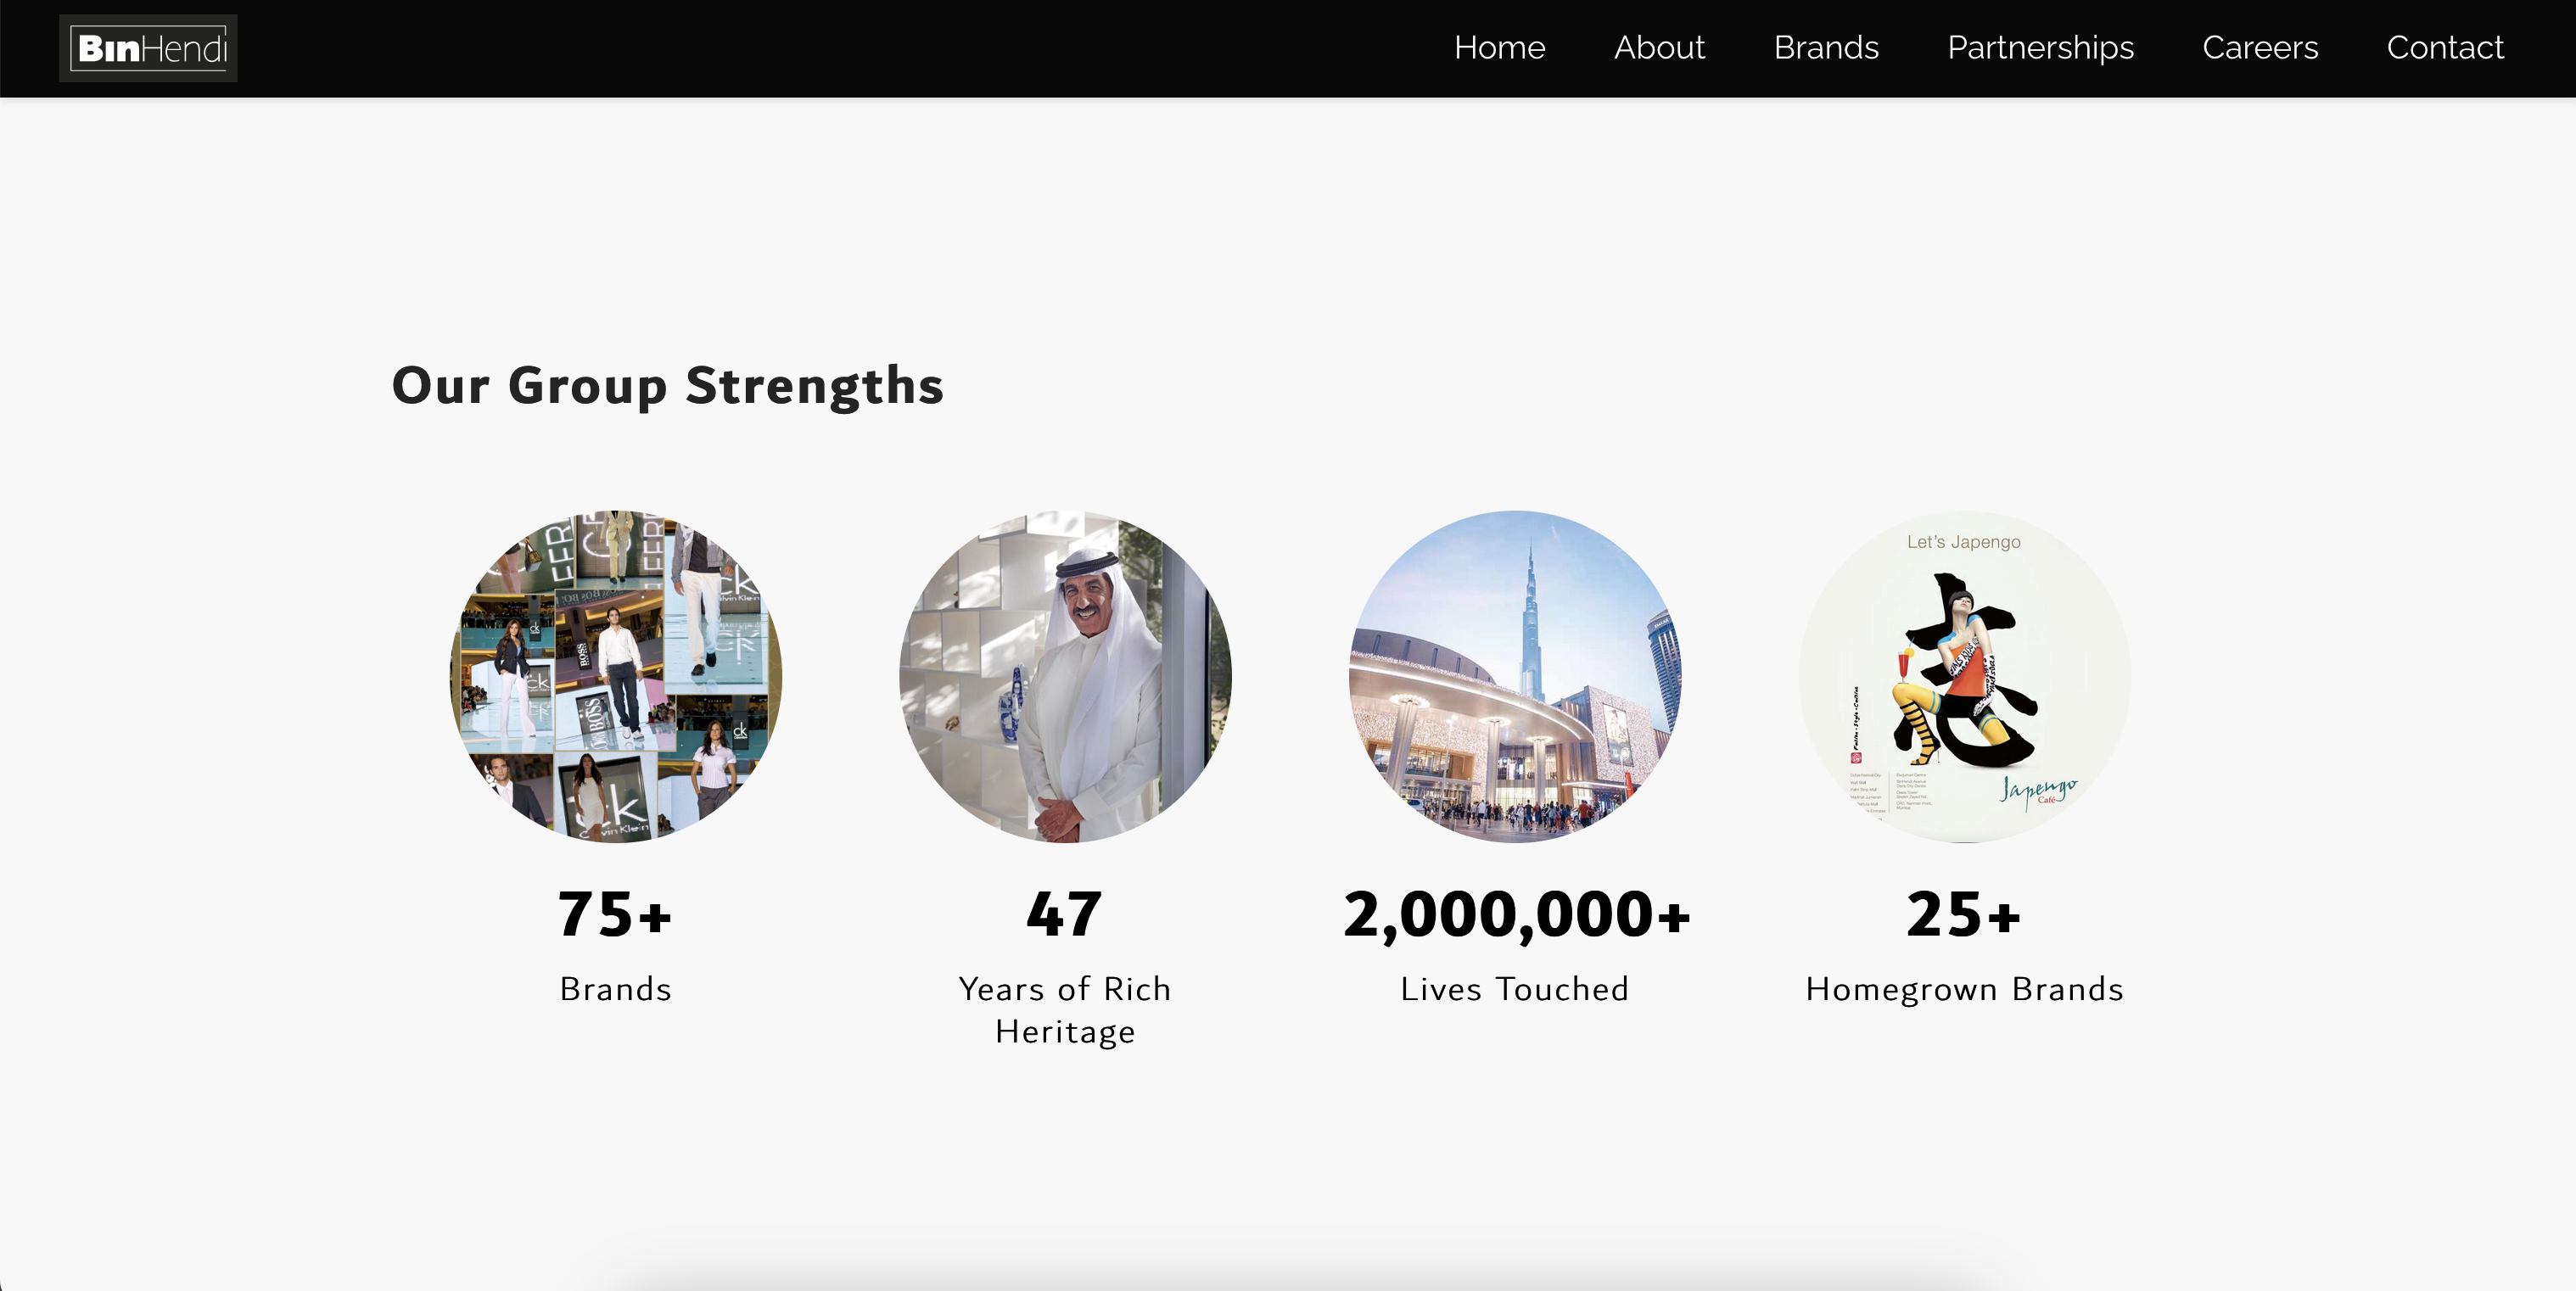Click the fashion brands collage image
Viewport: 2576px width, 1291px height.
tap(616, 677)
